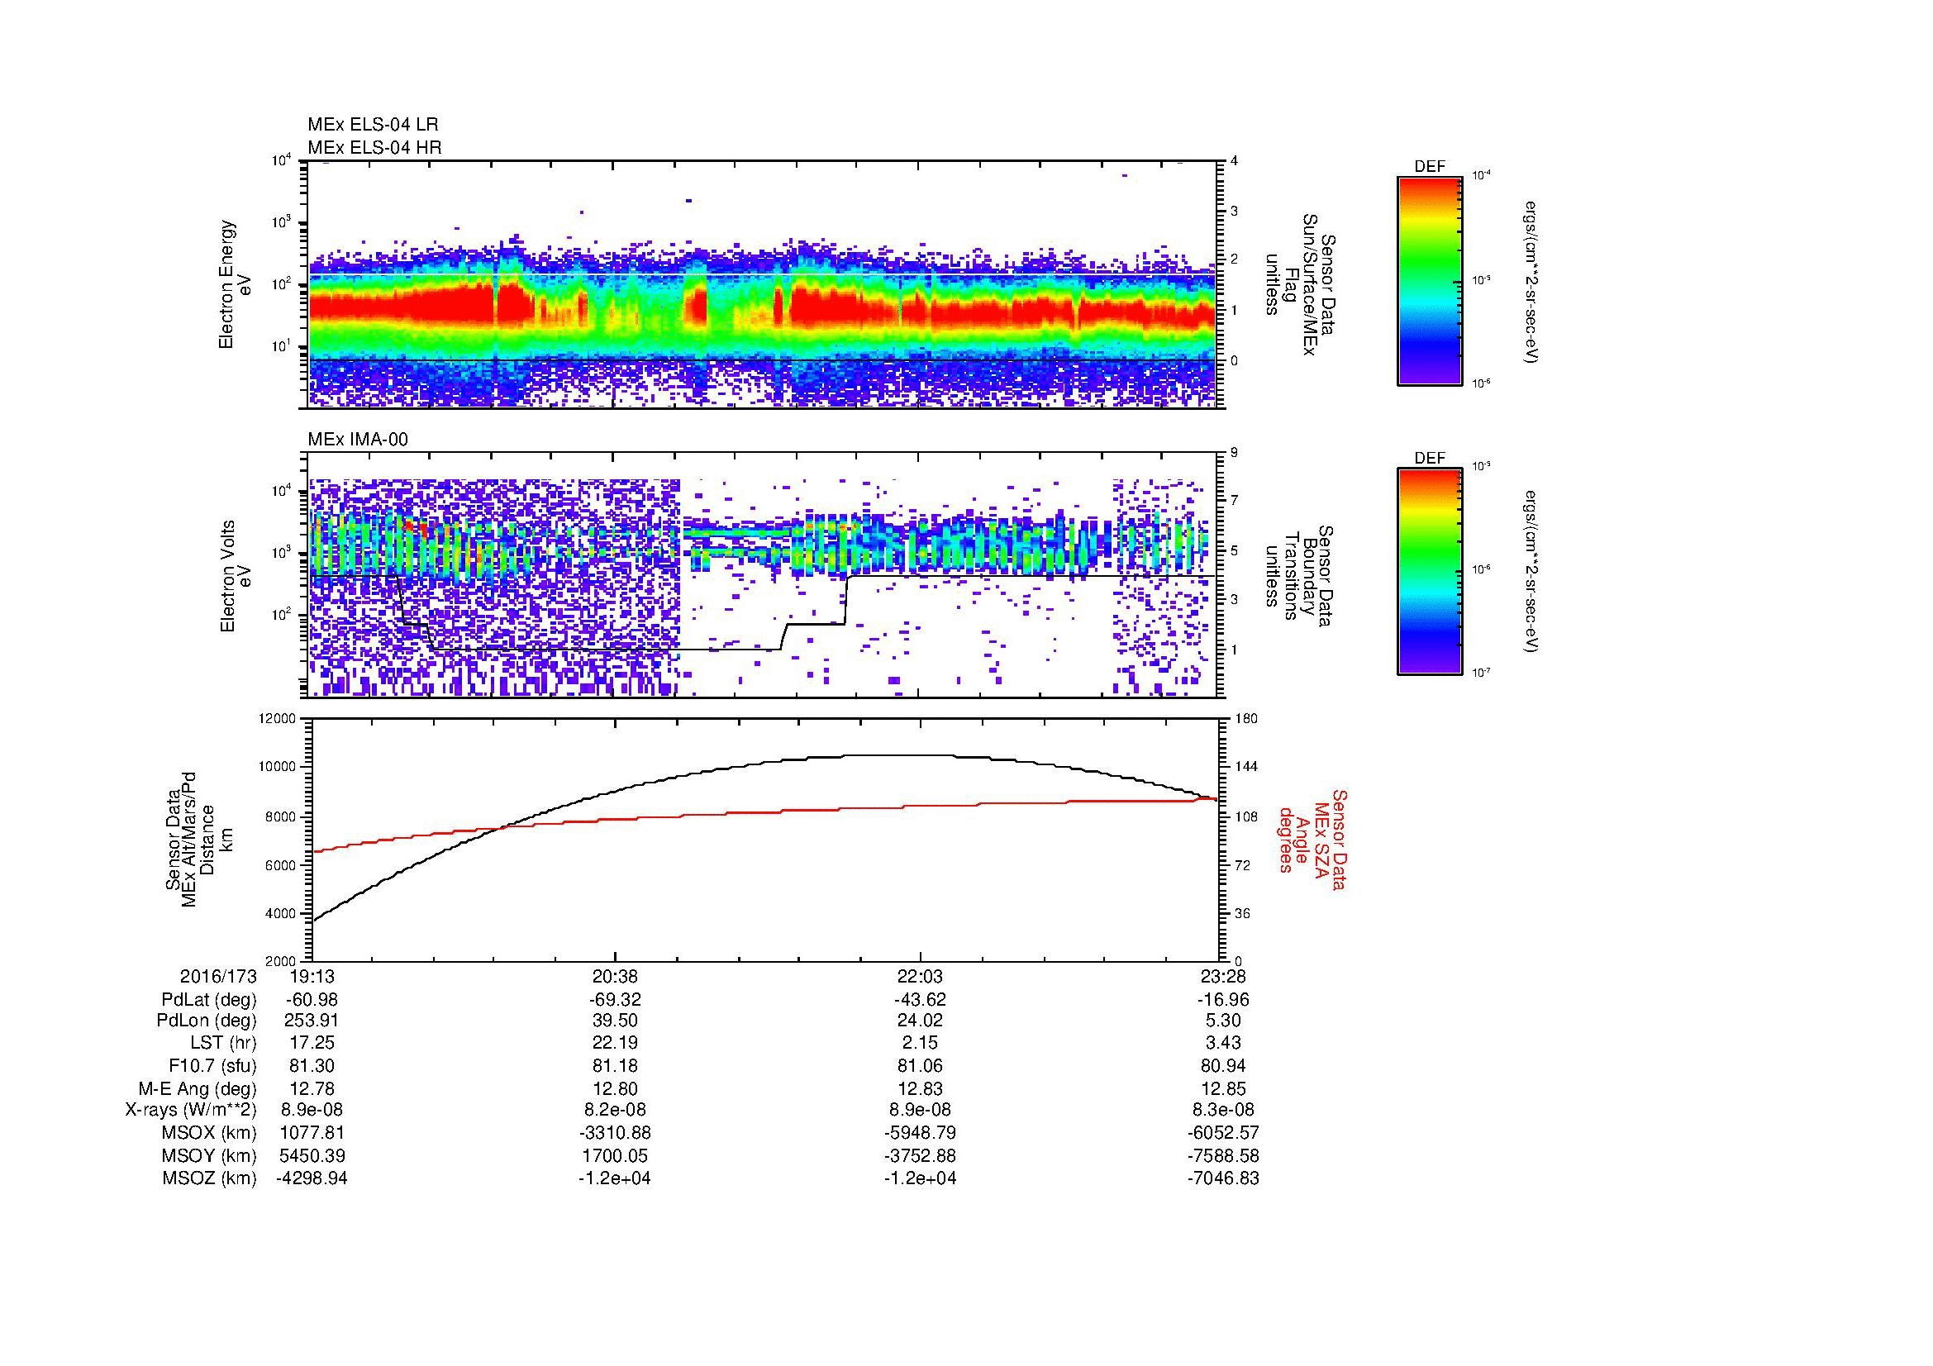1933x1366 pixels.
Task: Click the PdLat value -16.96
Action: coord(1223,1000)
